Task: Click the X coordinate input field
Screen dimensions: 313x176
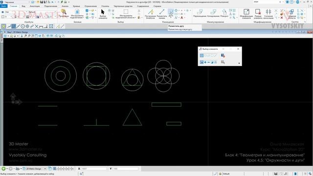Action: (x=94, y=169)
